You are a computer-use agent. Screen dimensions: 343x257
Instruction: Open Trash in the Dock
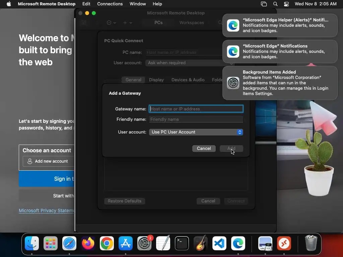tap(311, 243)
